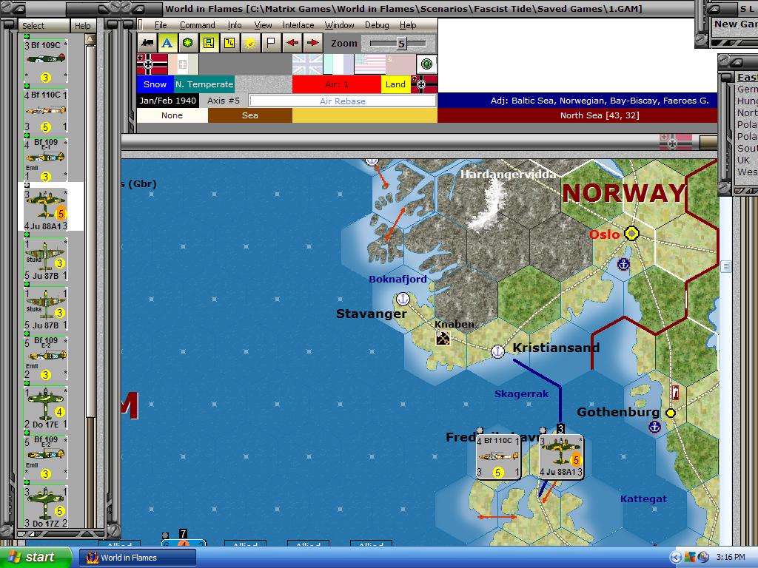Open the Select menu in the unit panel
This screenshot has height=568, width=758.
point(33,24)
